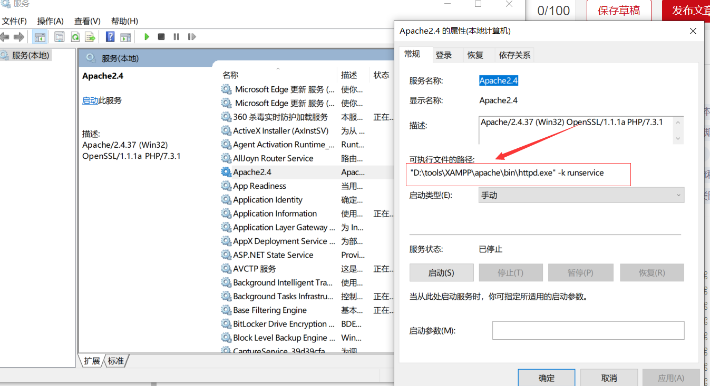Click the description box scroll-down arrow
This screenshot has height=386, width=710.
coord(678,139)
